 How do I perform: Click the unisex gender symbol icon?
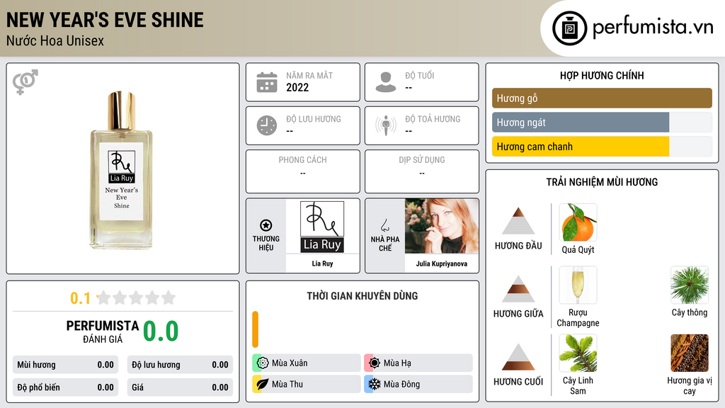(x=25, y=82)
